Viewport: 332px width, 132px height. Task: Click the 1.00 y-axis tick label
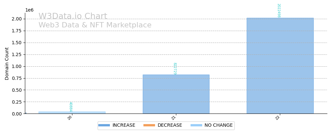click(x=17, y=66)
